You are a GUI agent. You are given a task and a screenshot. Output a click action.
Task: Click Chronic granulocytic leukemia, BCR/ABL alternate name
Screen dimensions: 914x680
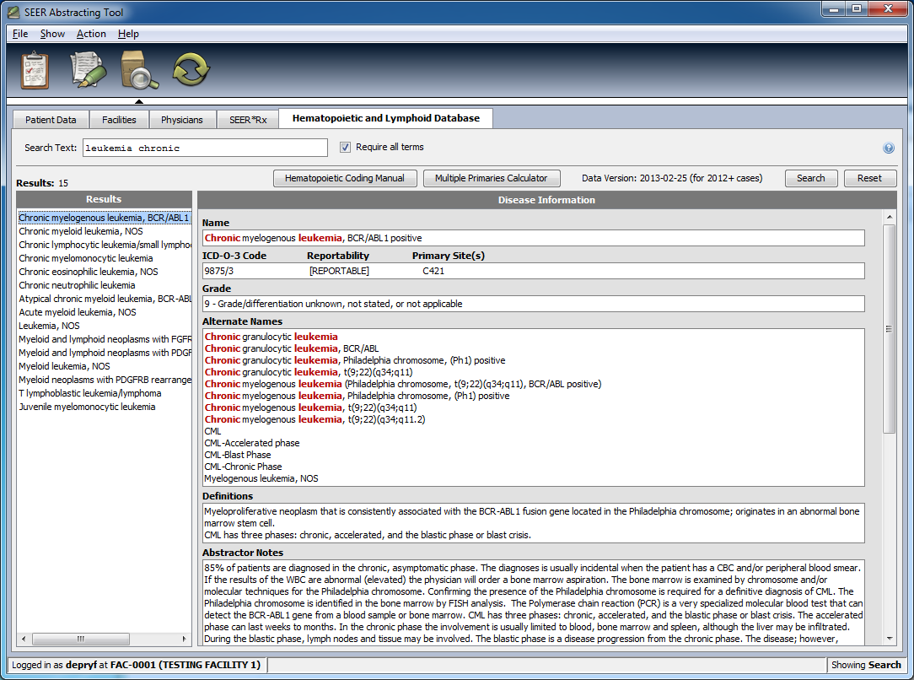pos(292,348)
